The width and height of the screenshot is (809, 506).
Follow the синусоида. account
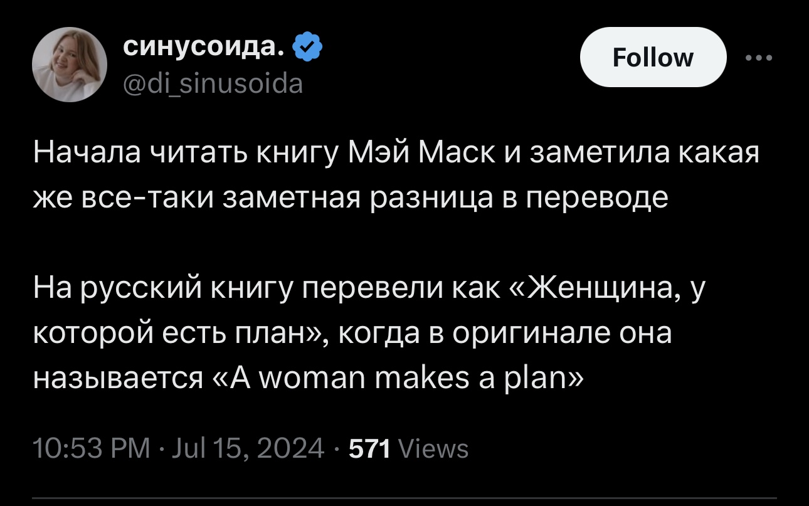(x=653, y=57)
